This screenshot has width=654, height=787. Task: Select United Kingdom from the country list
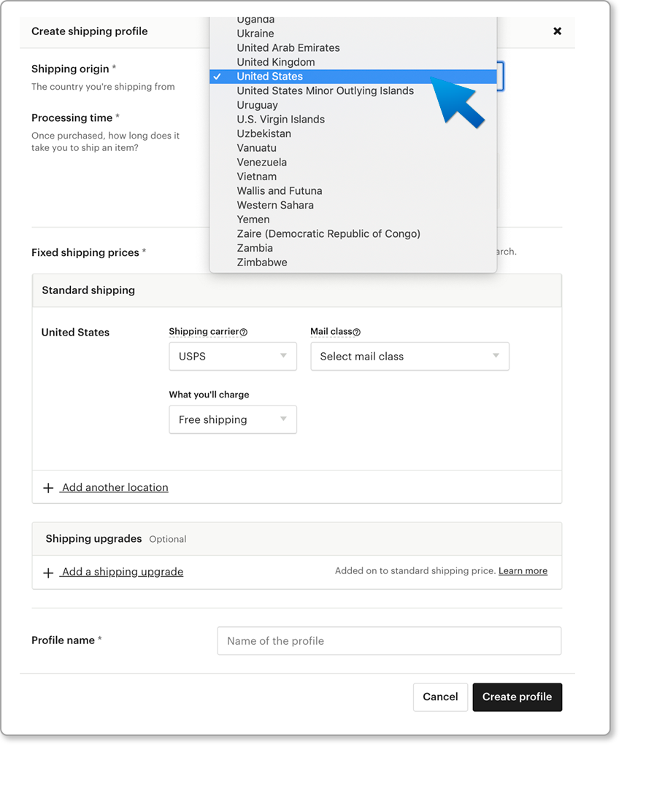point(275,62)
